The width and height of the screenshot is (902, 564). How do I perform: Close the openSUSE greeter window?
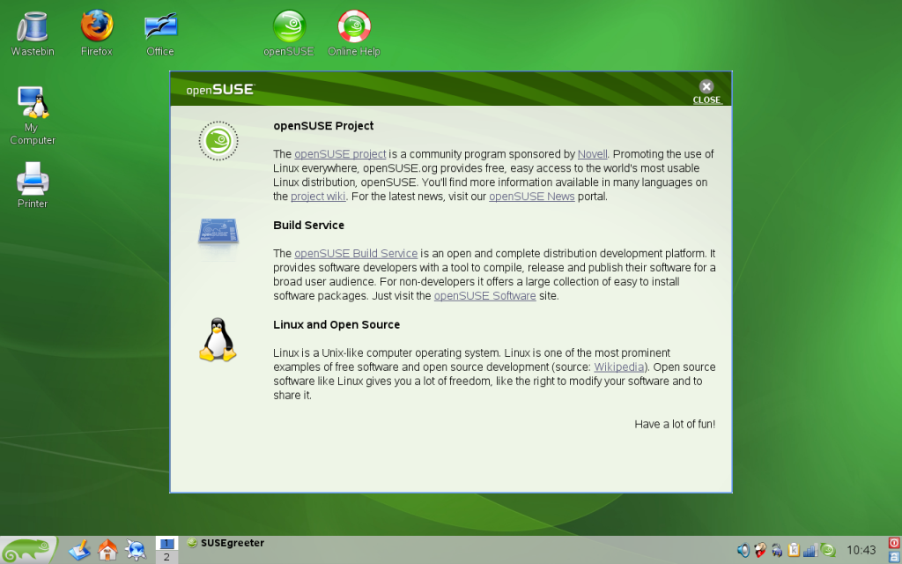pos(706,89)
